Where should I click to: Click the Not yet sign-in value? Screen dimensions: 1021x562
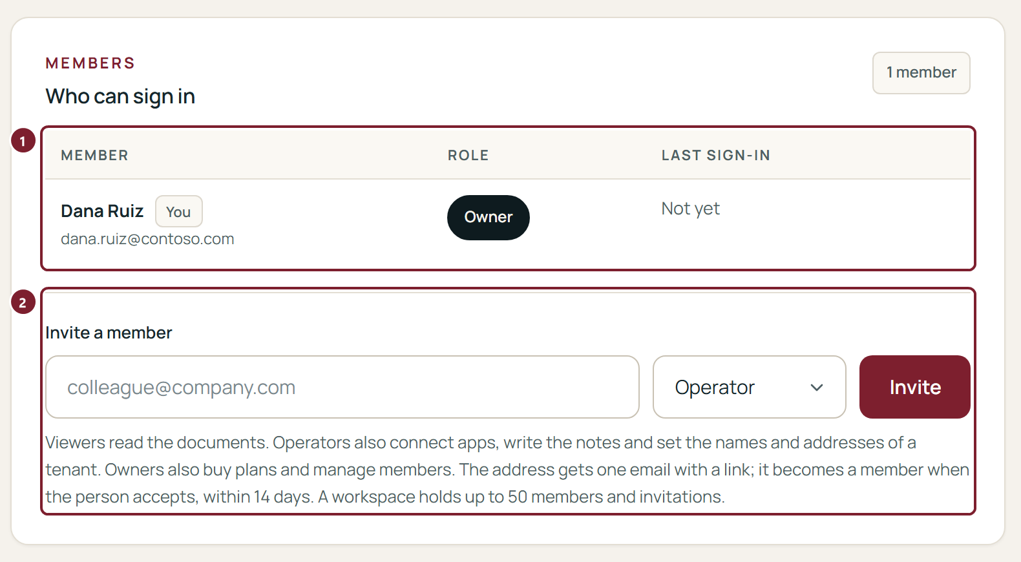coord(690,209)
